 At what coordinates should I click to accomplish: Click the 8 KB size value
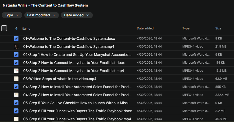pos(219,38)
